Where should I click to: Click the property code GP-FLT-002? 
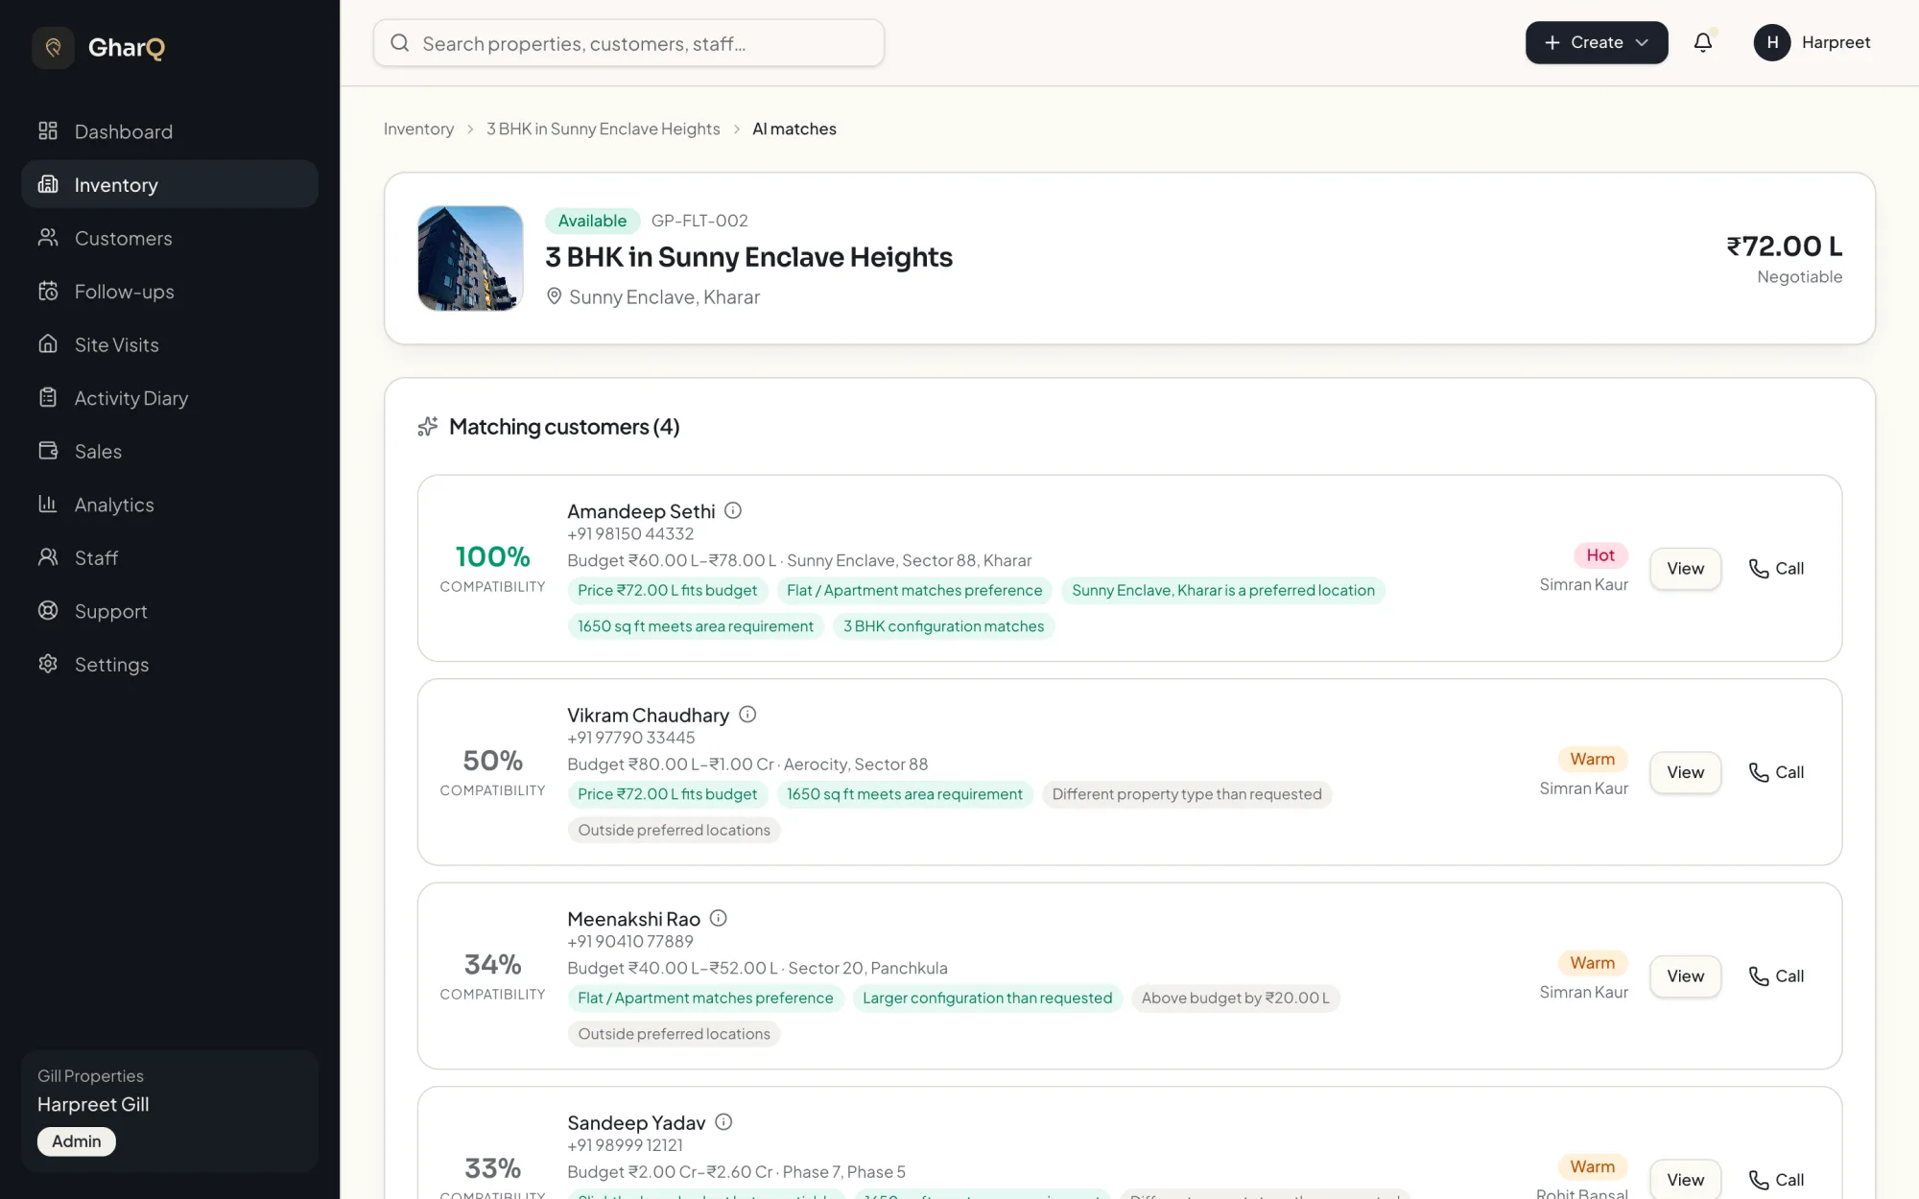(x=699, y=221)
